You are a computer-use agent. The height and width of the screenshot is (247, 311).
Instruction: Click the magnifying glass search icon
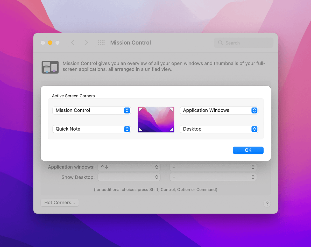tap(221, 43)
